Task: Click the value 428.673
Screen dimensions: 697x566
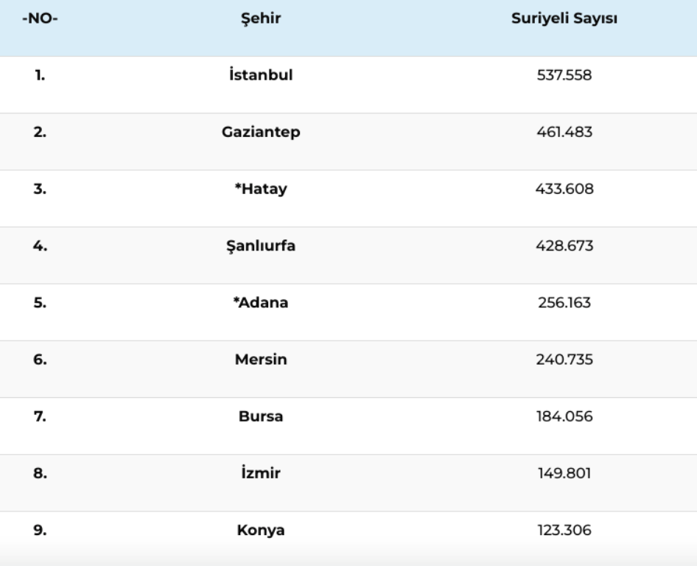Action: pos(564,246)
